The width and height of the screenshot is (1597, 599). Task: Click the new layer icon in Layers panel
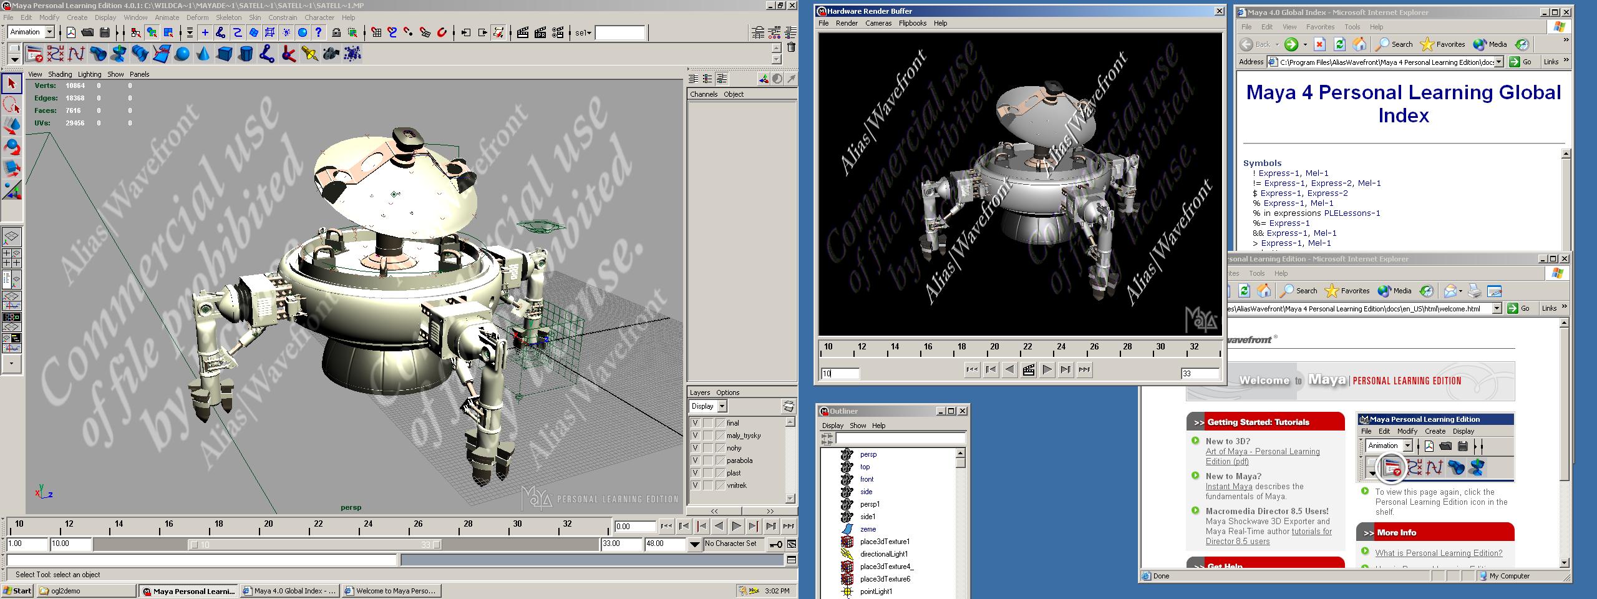(x=789, y=406)
